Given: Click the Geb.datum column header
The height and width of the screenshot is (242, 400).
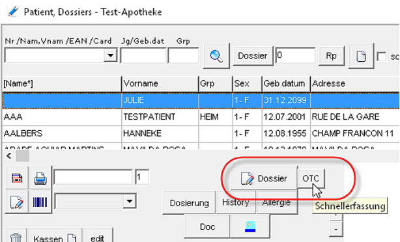Looking at the screenshot, I should (x=286, y=84).
